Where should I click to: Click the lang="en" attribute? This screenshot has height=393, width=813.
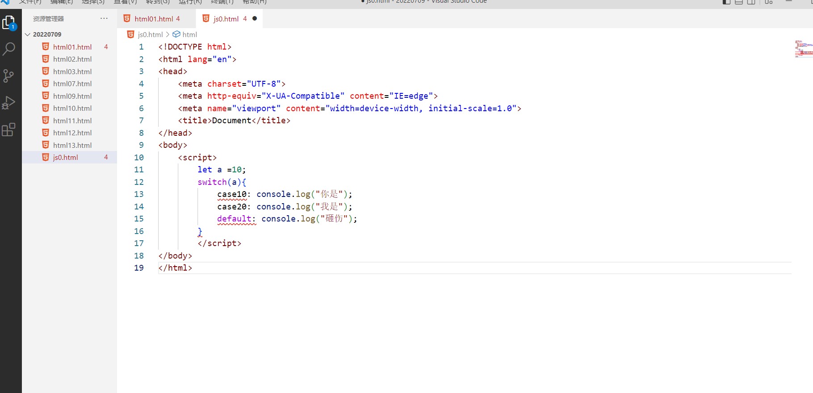click(x=210, y=59)
